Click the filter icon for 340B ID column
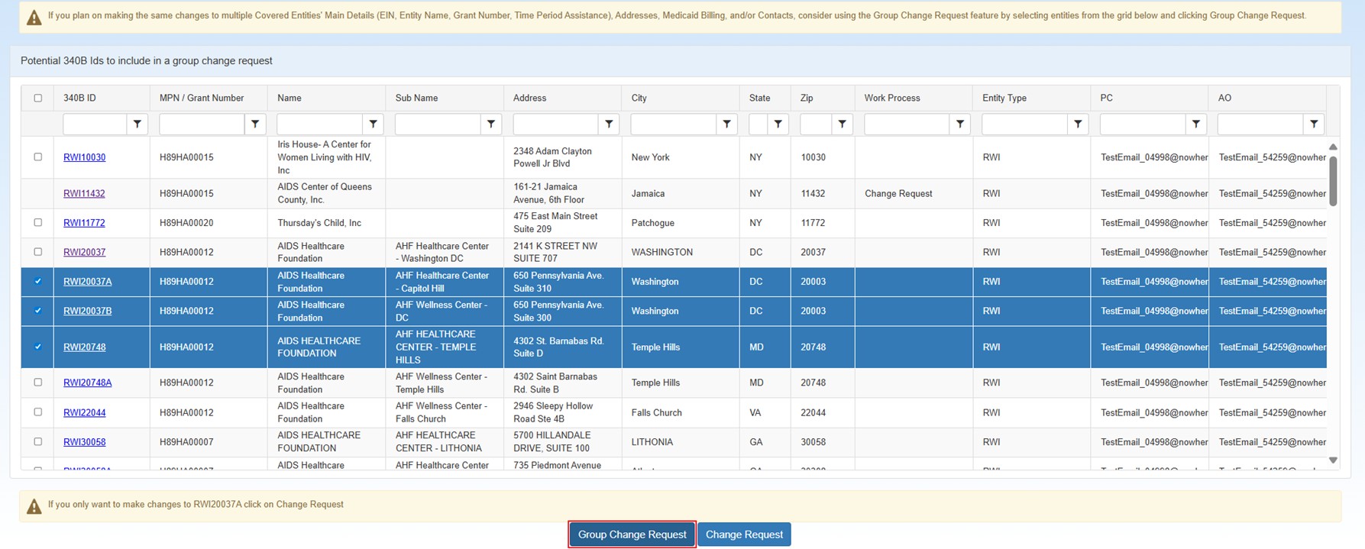The width and height of the screenshot is (1365, 549). point(137,124)
